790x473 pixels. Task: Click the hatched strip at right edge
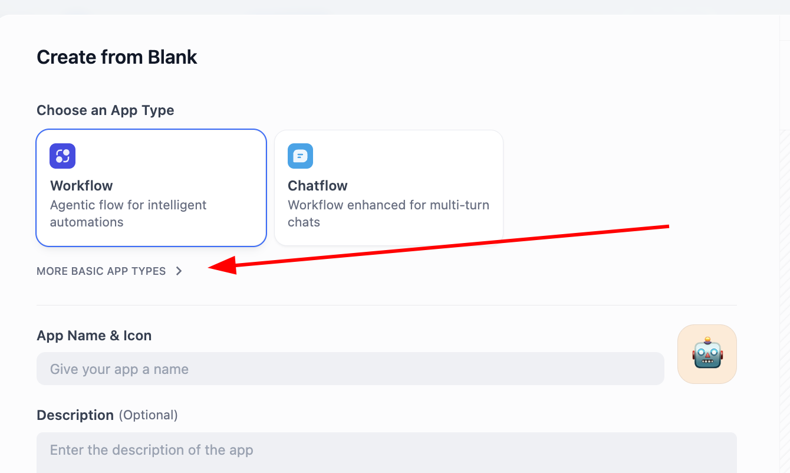click(785, 295)
